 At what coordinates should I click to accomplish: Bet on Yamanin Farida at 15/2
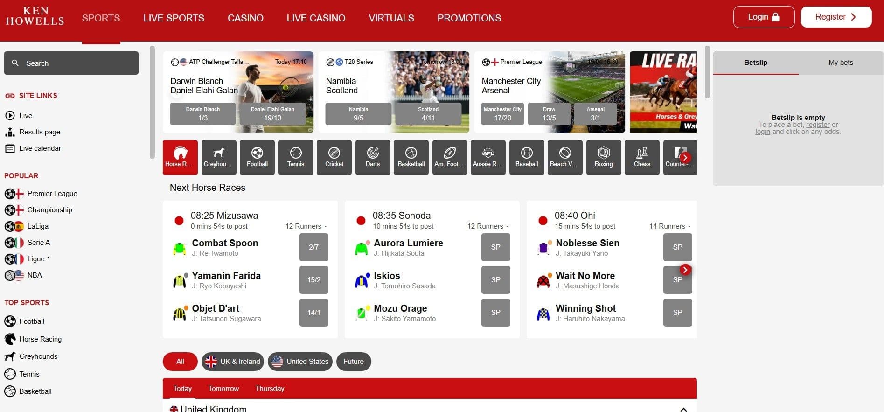[313, 279]
